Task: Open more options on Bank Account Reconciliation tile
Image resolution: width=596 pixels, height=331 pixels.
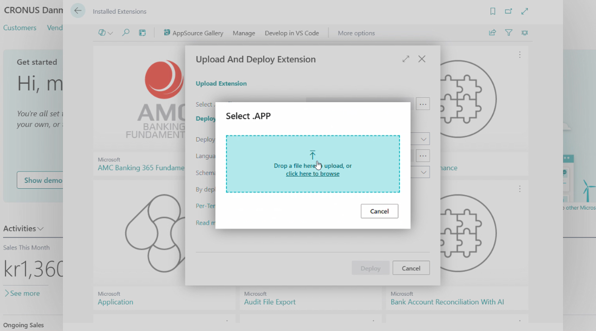Action: point(520,189)
